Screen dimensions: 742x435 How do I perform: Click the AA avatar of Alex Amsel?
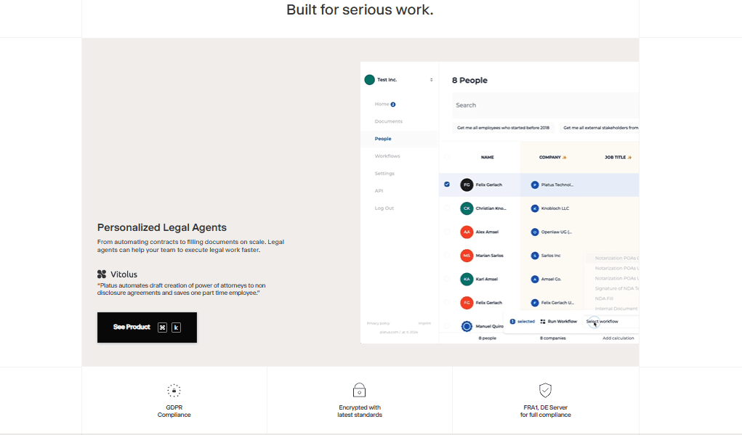click(x=467, y=232)
